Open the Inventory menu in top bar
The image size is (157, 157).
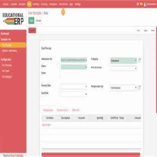pyautogui.click(x=36, y=4)
